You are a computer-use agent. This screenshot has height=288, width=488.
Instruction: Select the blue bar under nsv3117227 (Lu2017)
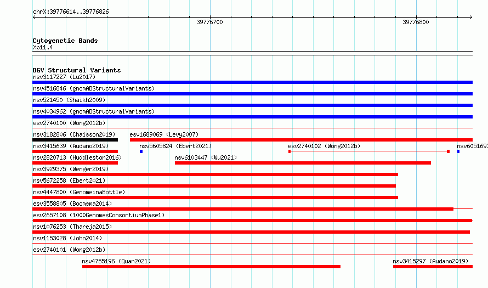[252, 82]
